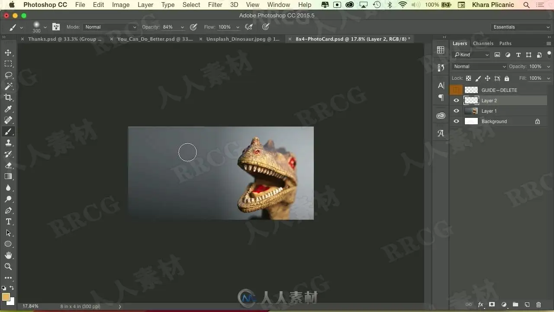Select the Rectangular Marquee tool
Image resolution: width=554 pixels, height=312 pixels.
tap(8, 64)
